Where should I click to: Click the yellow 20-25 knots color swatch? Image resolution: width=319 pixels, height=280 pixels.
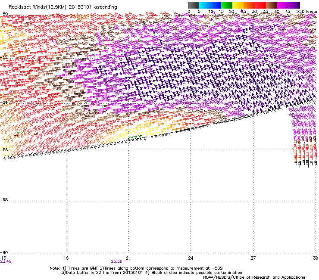(238, 5)
